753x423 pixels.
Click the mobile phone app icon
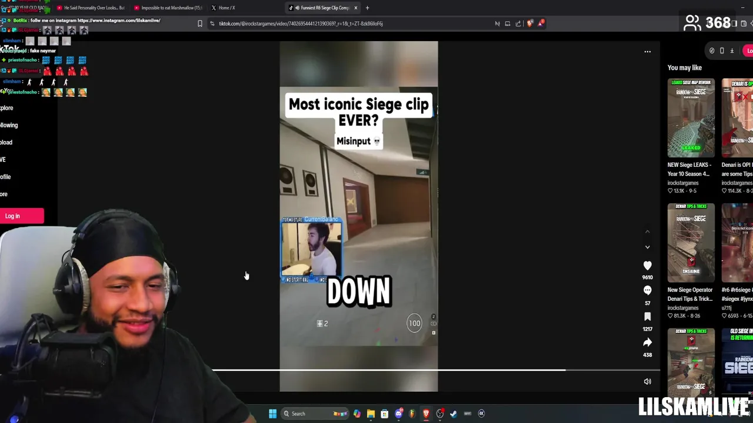coord(722,51)
